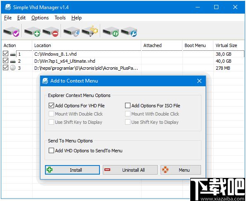This screenshot has height=201, width=246.
Task: Open the Edit menu
Action: point(21,18)
